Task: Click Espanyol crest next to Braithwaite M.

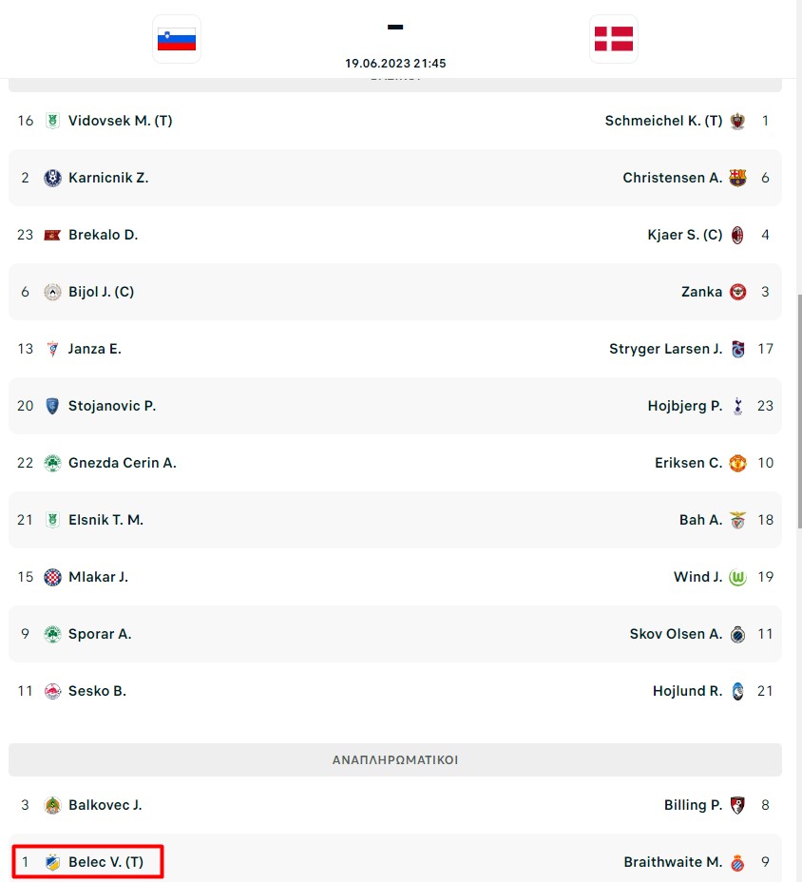Action: [x=737, y=862]
